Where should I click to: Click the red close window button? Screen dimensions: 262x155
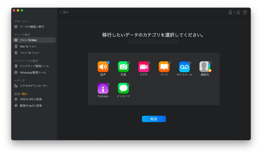pos(14,10)
